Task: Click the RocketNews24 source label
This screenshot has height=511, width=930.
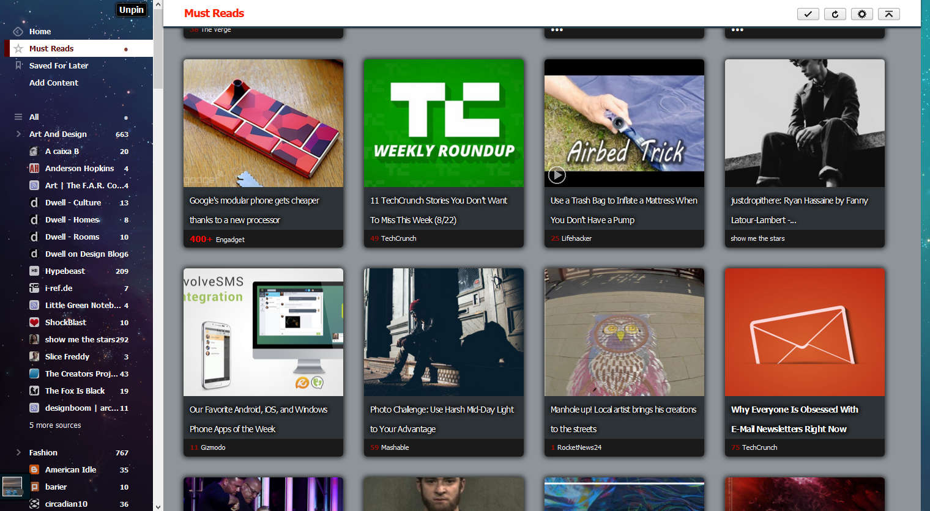Action: (x=579, y=447)
